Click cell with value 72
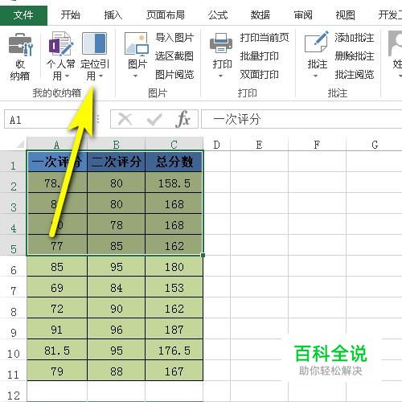 (x=57, y=308)
